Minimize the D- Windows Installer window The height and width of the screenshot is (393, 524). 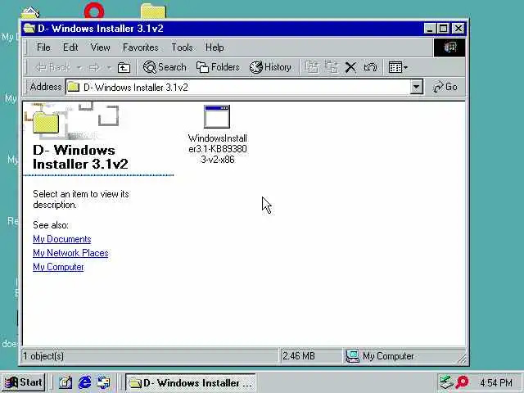(x=429, y=29)
